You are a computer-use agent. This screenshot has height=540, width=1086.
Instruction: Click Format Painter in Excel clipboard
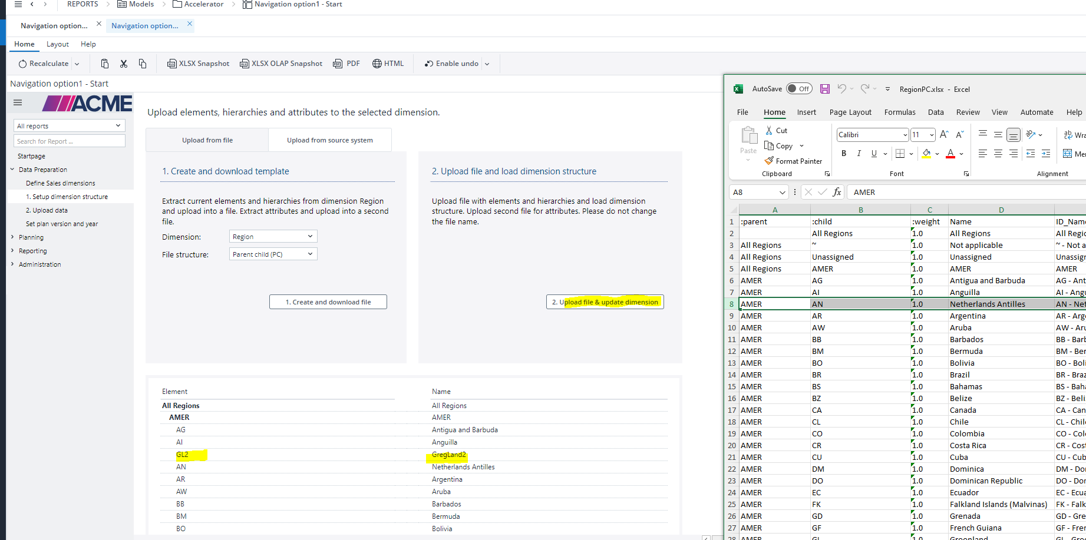click(x=793, y=161)
